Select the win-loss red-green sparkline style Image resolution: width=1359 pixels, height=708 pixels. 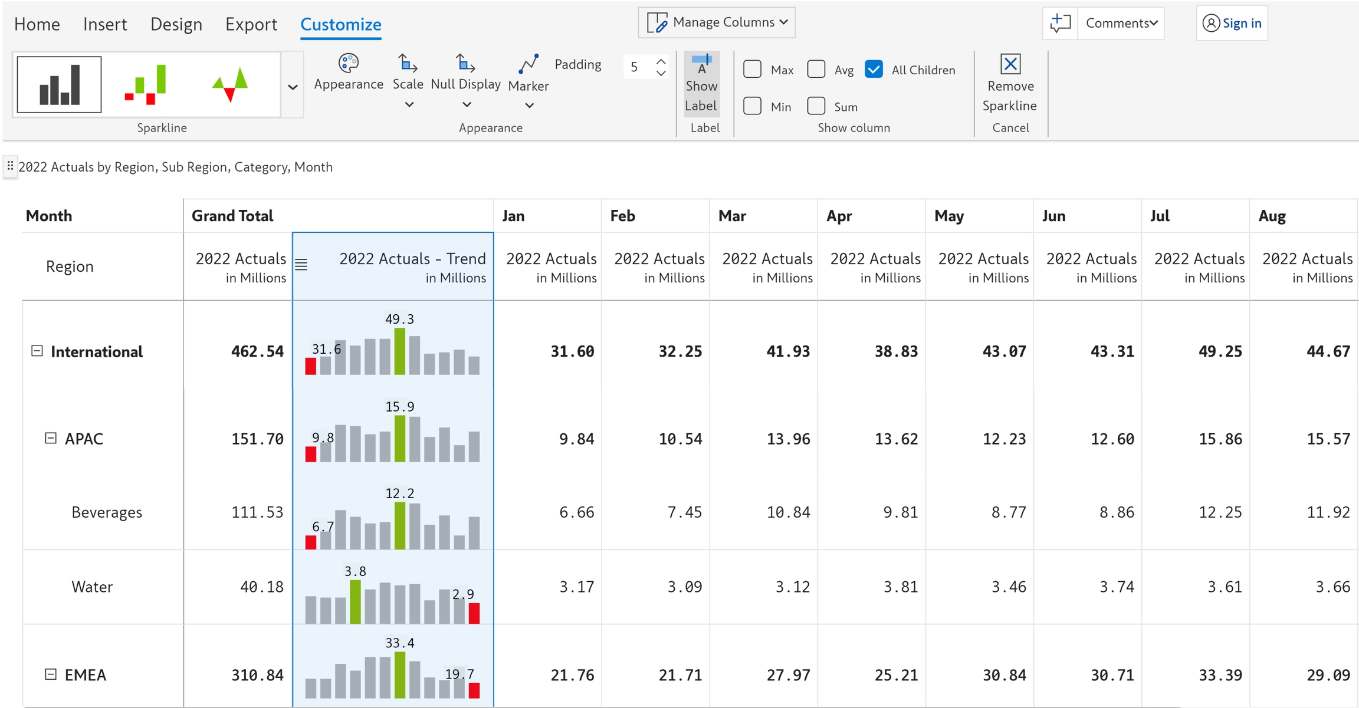tap(146, 85)
